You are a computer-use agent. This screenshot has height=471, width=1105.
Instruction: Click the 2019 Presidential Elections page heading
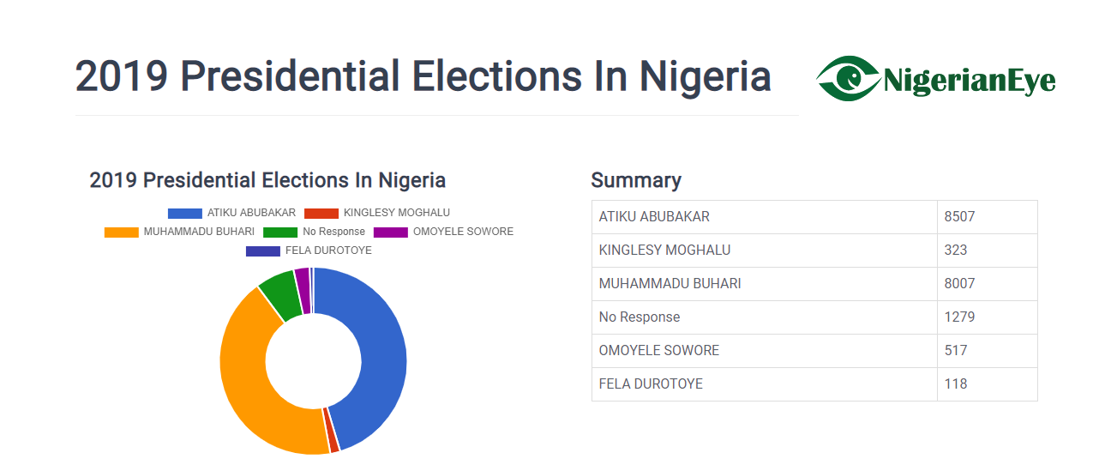423,76
